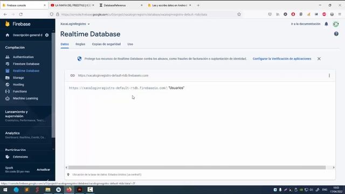Click the taskbar clock

click(336, 190)
